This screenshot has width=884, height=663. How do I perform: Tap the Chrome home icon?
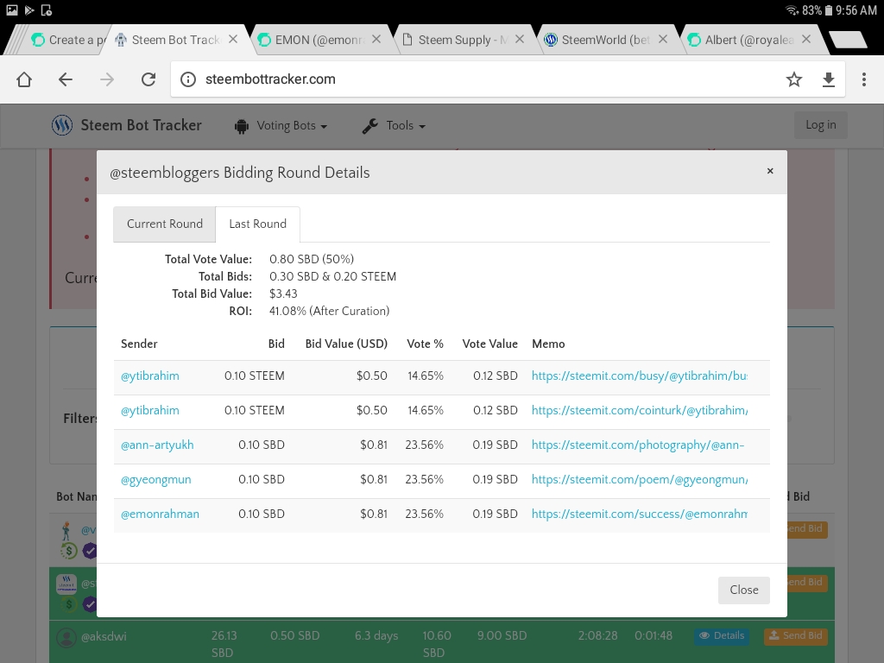point(24,79)
